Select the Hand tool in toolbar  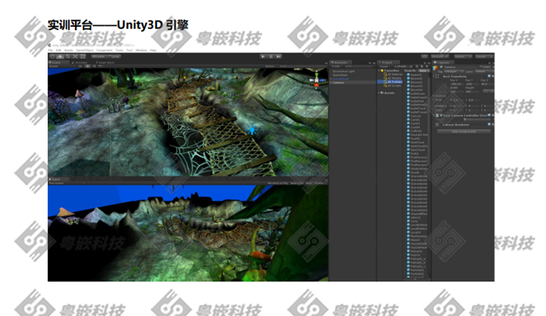click(52, 56)
